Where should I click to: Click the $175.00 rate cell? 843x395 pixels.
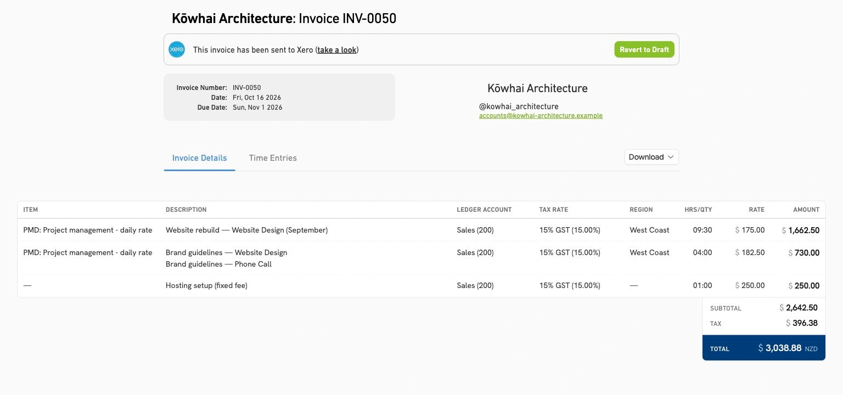pyautogui.click(x=750, y=230)
